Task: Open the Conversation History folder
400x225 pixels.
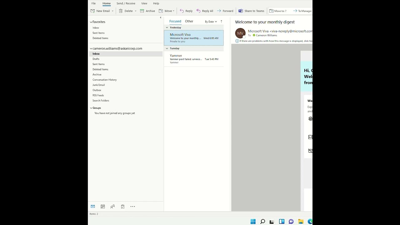Action: click(105, 80)
